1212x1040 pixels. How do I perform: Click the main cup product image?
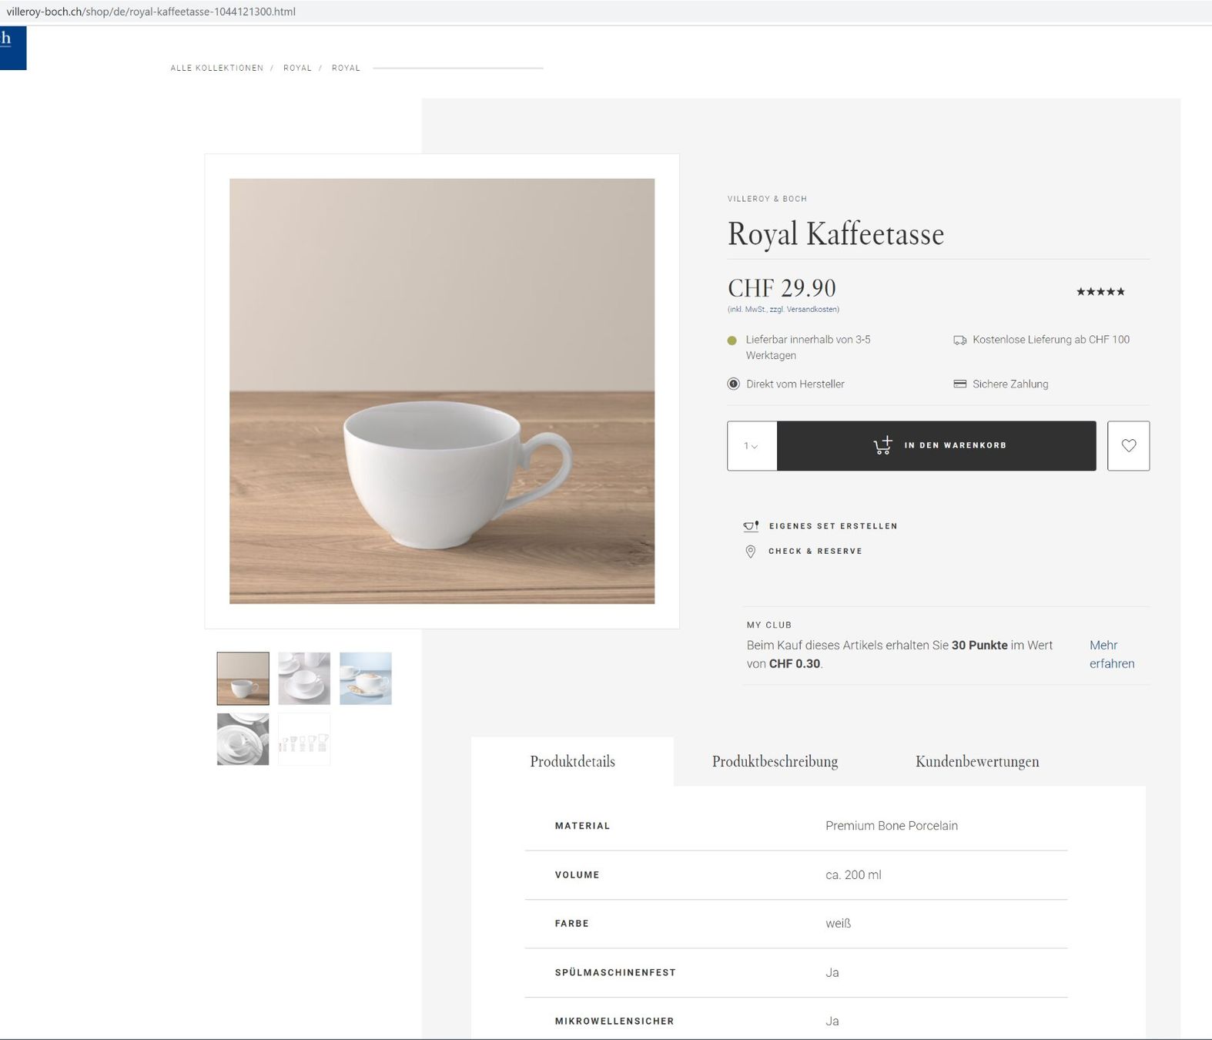[442, 391]
